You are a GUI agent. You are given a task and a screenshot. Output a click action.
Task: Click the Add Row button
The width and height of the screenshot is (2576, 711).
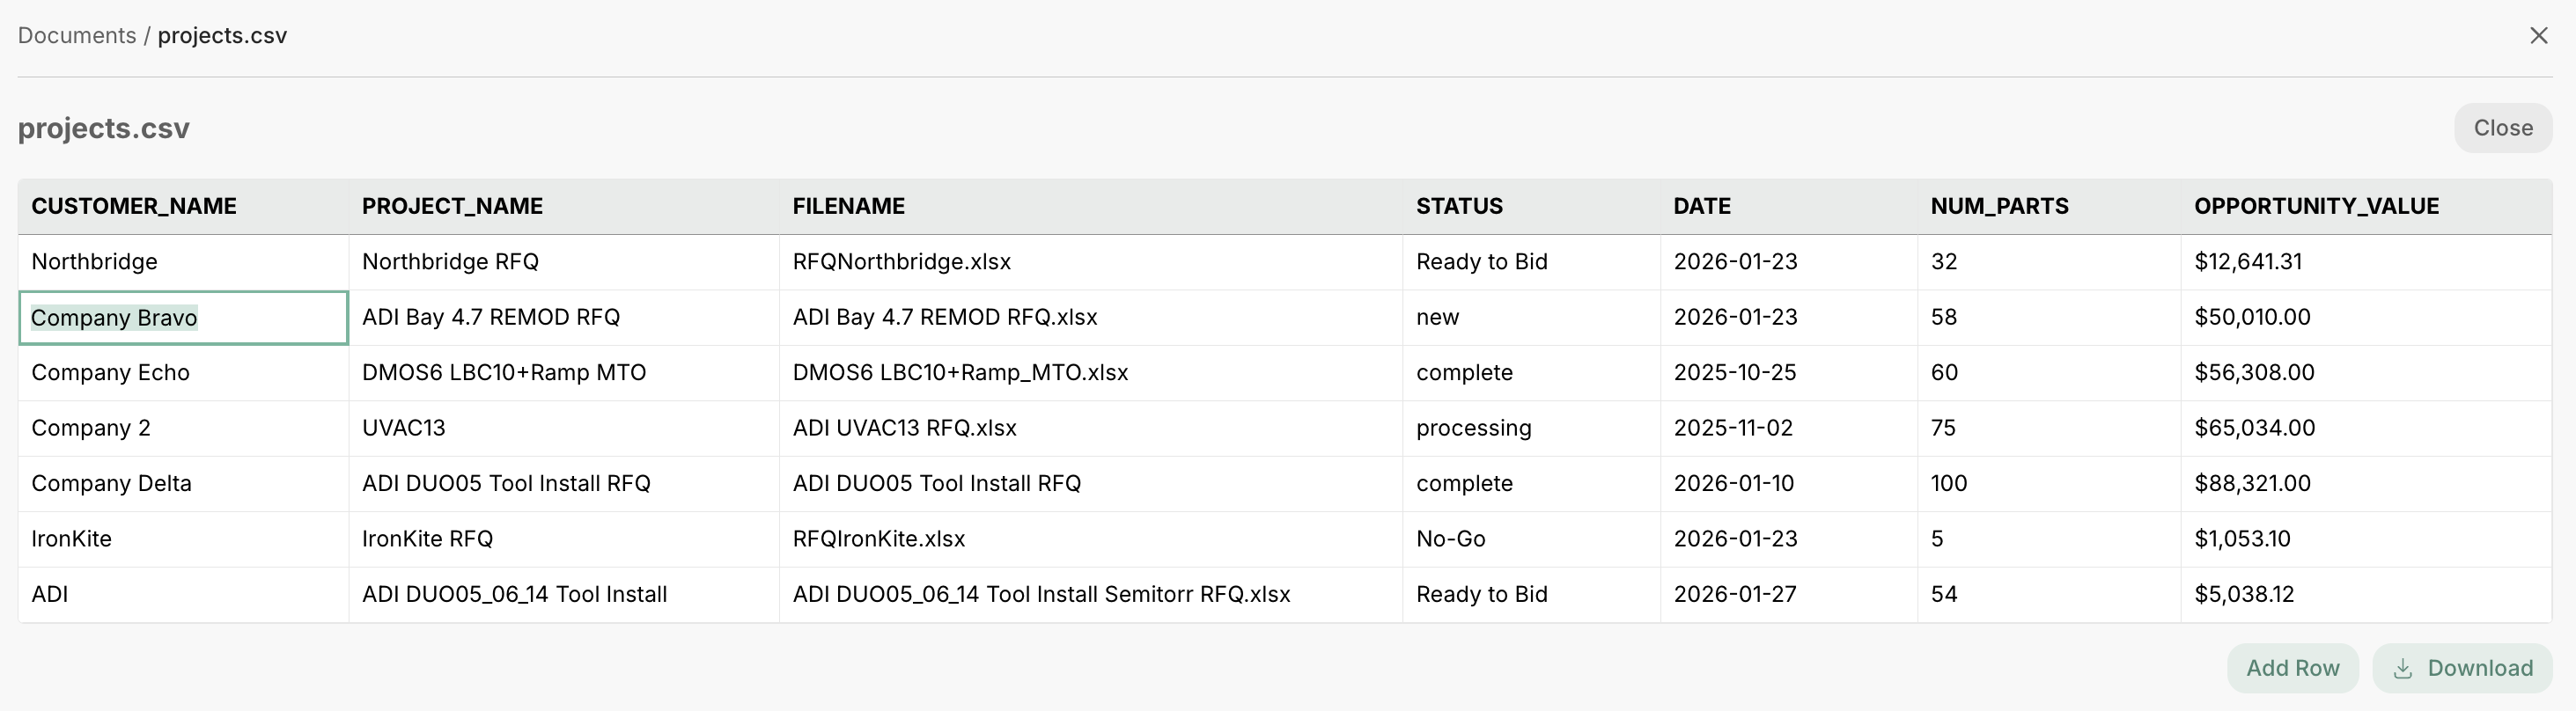tap(2292, 668)
